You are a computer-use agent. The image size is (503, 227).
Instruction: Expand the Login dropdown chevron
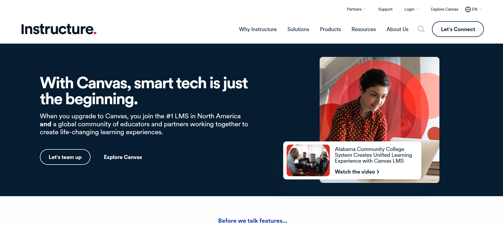point(418,9)
